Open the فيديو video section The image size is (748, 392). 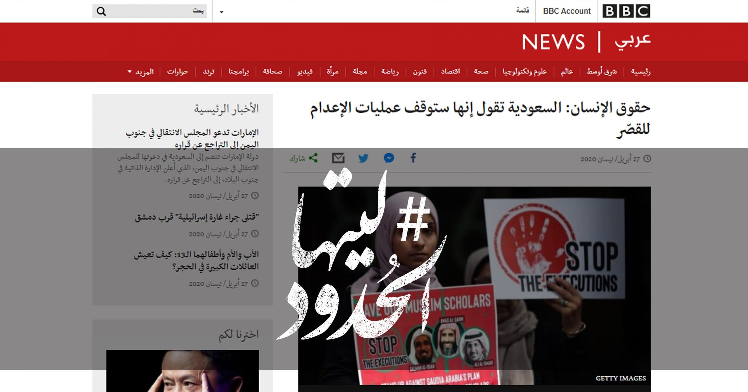(x=305, y=71)
